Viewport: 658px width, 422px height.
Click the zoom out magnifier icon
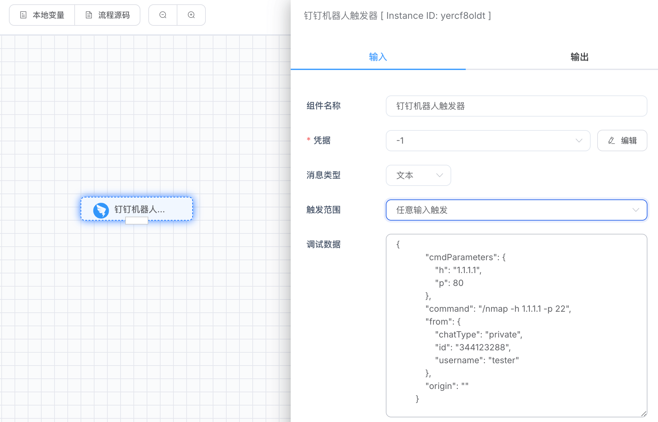(163, 15)
